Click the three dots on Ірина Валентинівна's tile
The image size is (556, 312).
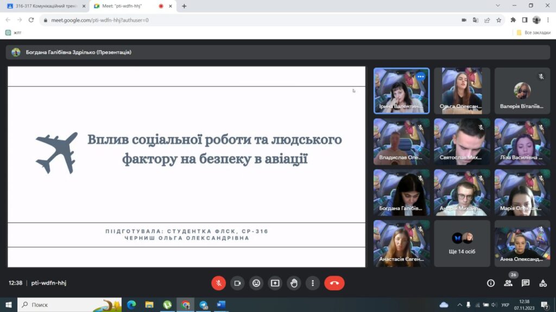point(420,77)
